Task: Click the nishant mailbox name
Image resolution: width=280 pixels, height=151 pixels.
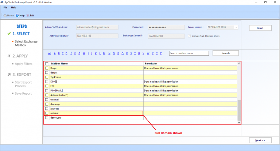Action: 54,113
